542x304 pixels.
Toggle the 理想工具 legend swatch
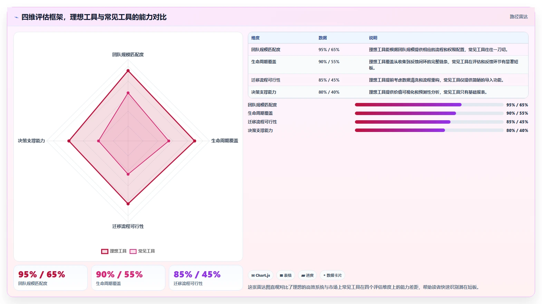pos(105,251)
